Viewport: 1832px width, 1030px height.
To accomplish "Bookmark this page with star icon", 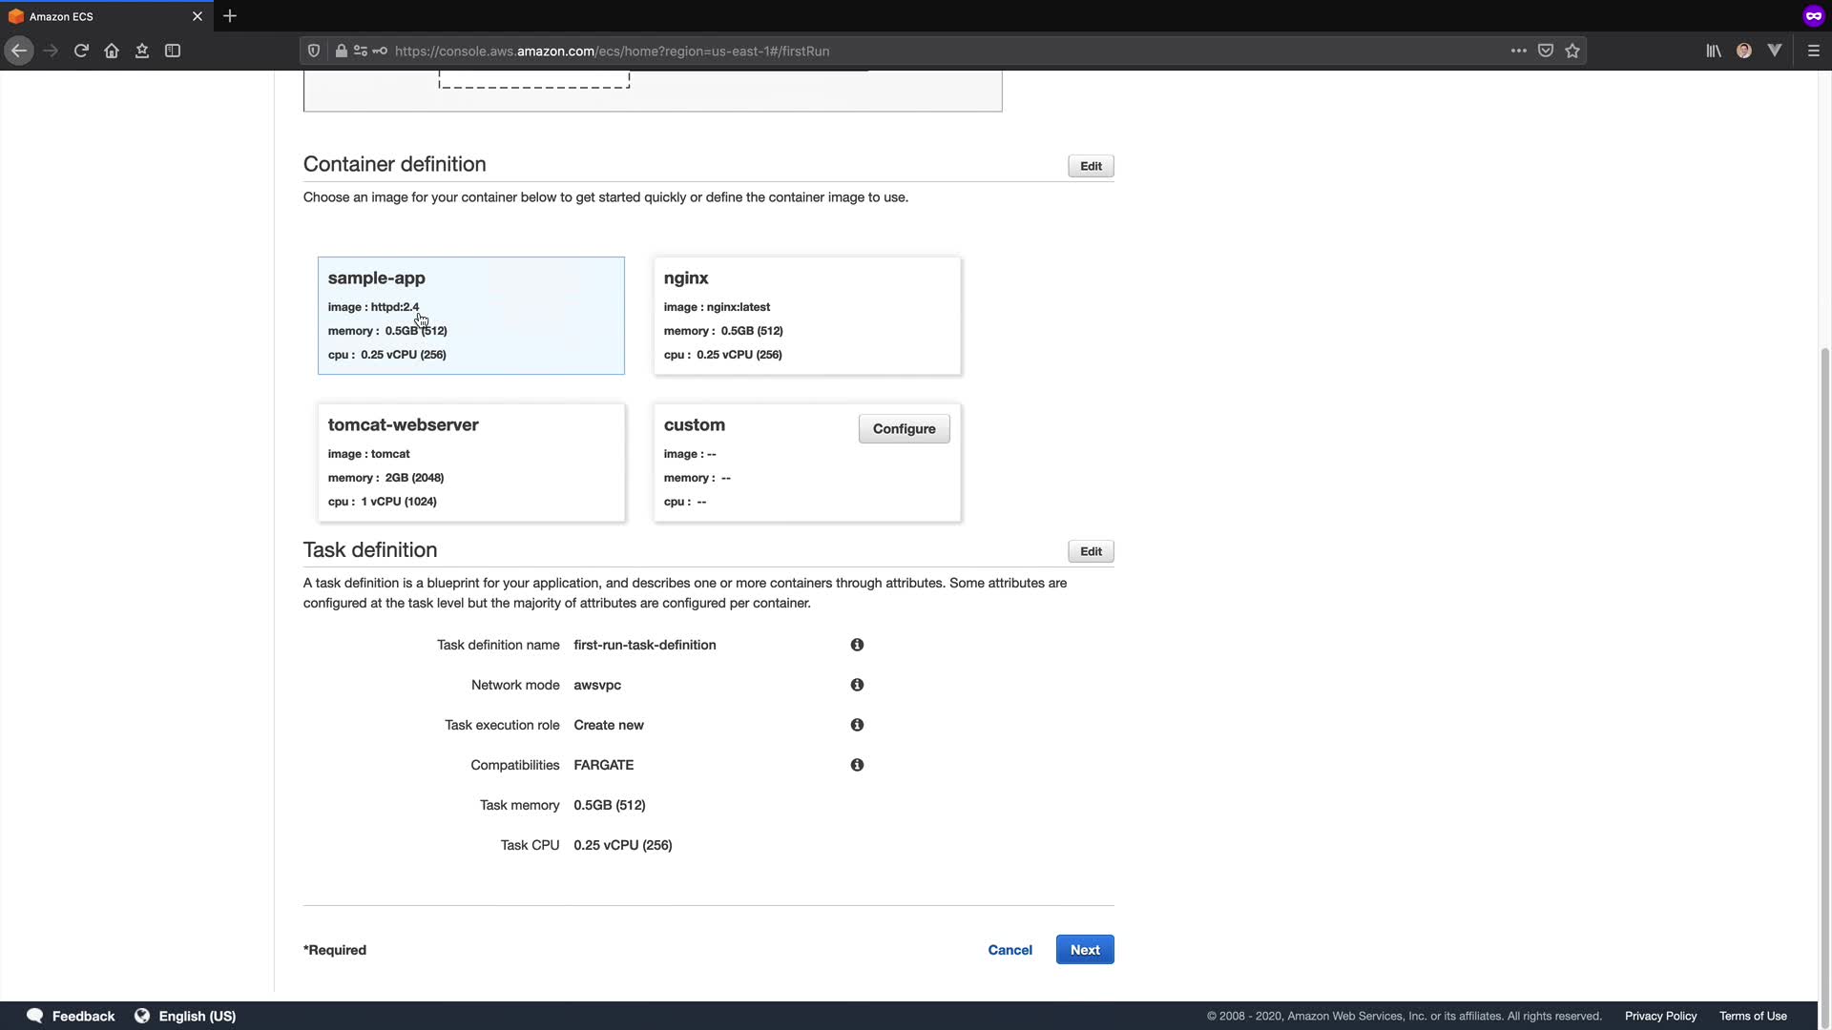I will coord(1572,51).
